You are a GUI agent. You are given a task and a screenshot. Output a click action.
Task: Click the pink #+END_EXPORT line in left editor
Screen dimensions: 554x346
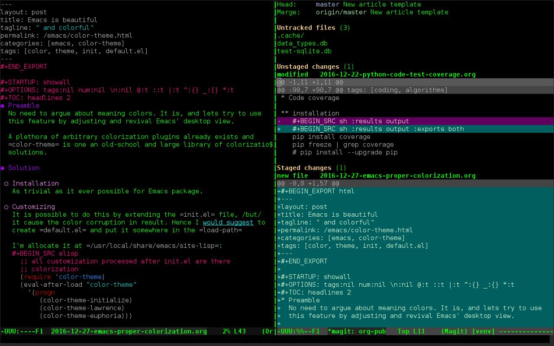(24, 67)
